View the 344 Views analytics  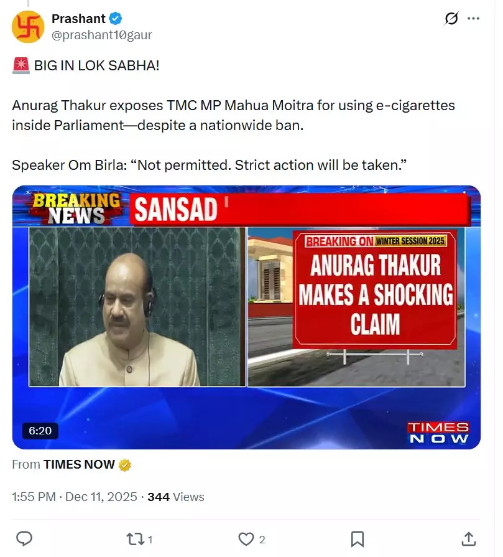[176, 497]
